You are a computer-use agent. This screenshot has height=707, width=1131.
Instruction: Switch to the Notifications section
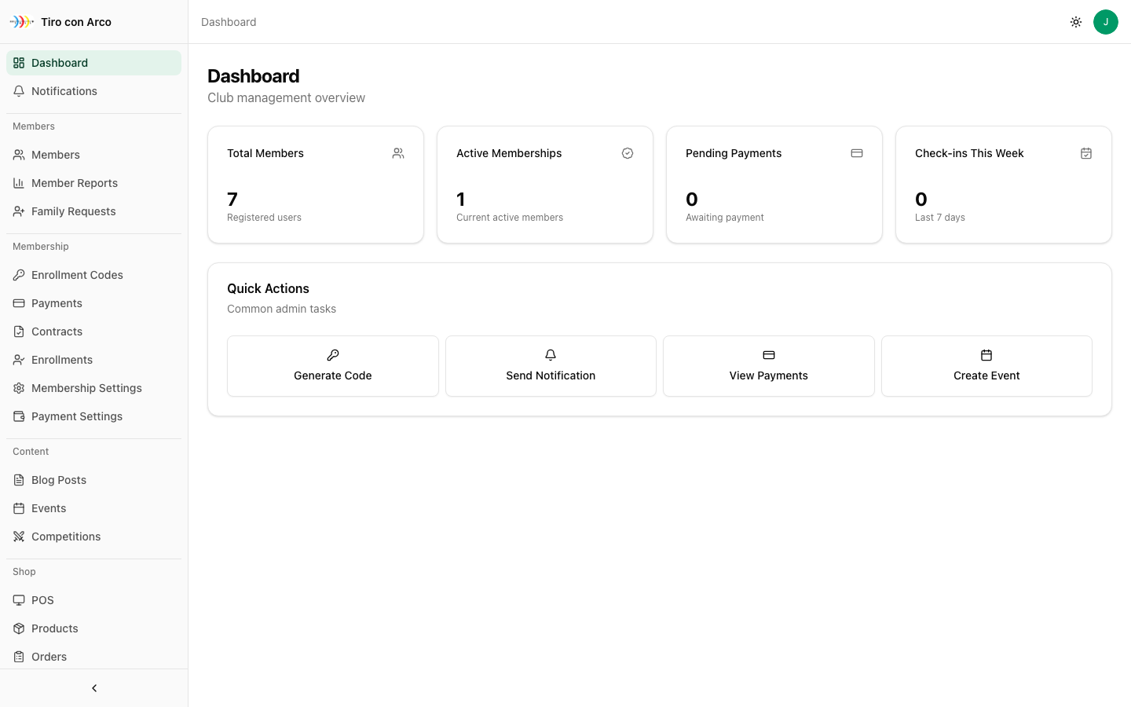pos(64,91)
